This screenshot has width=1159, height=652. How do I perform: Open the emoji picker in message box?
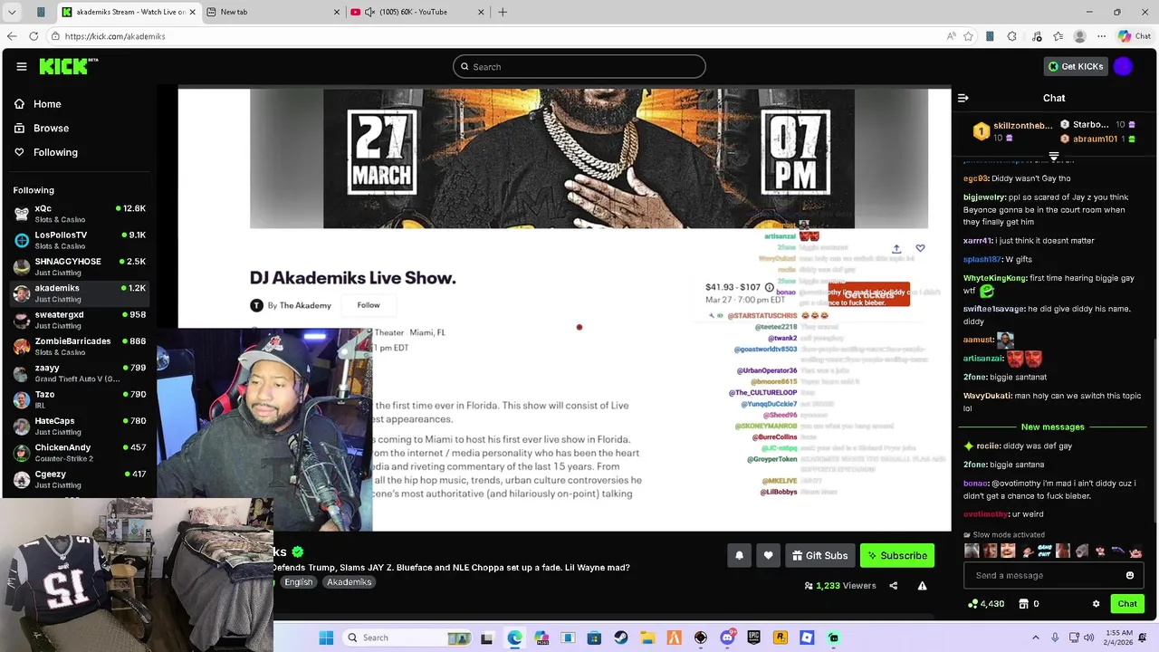[x=1129, y=575]
